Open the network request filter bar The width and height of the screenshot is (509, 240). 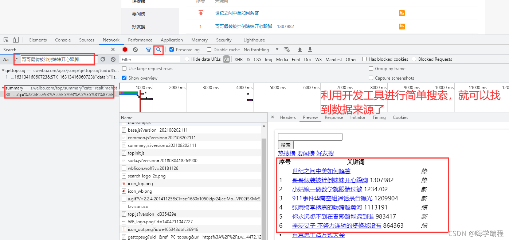point(149,49)
